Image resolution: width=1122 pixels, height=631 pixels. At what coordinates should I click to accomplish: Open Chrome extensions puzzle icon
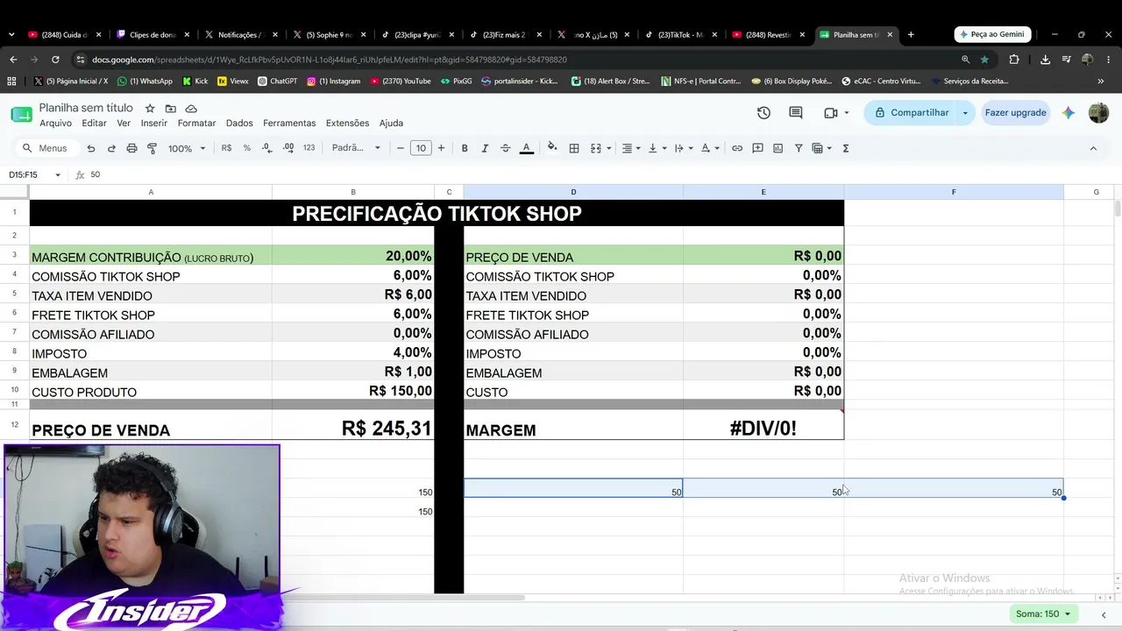(1014, 60)
